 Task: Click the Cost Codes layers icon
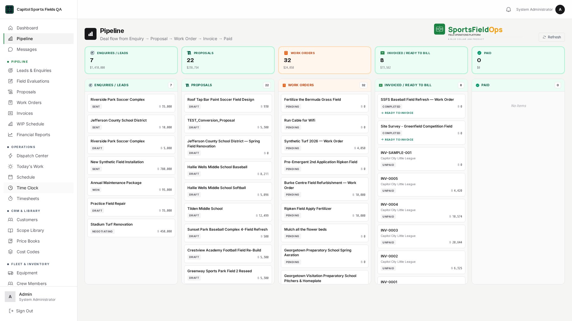(x=10, y=252)
